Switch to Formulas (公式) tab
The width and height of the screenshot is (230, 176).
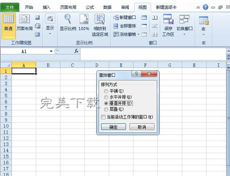(x=90, y=7)
